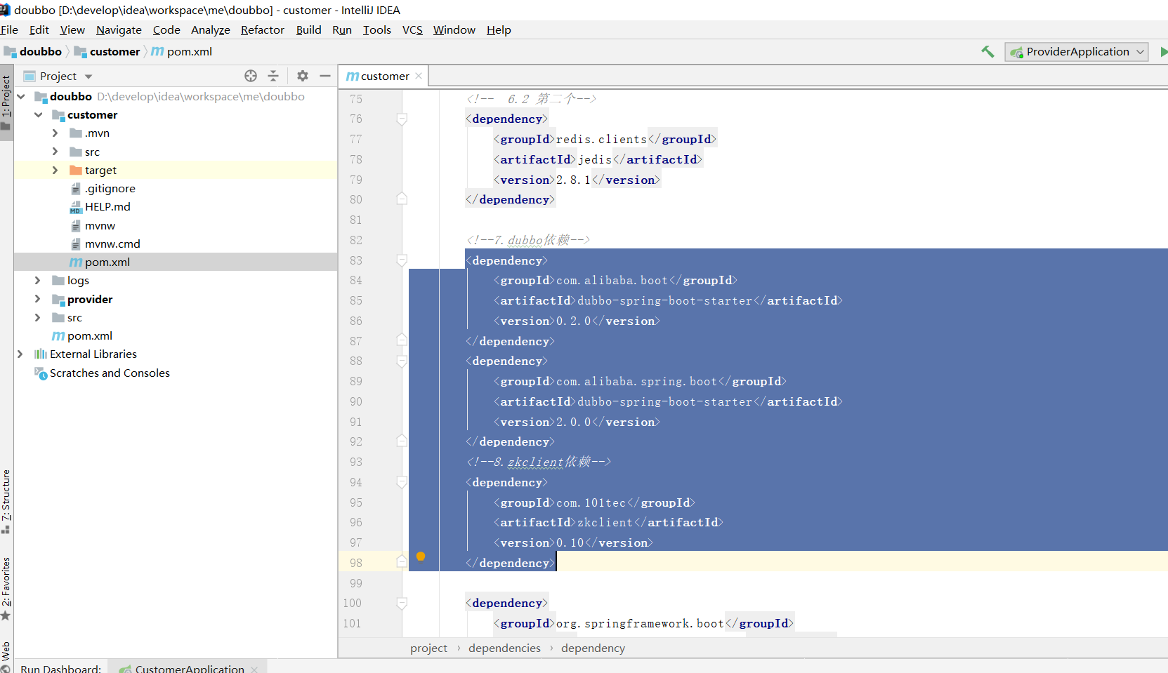Fold dependency block at line 88
Screen dimensions: 1168x673
[402, 361]
